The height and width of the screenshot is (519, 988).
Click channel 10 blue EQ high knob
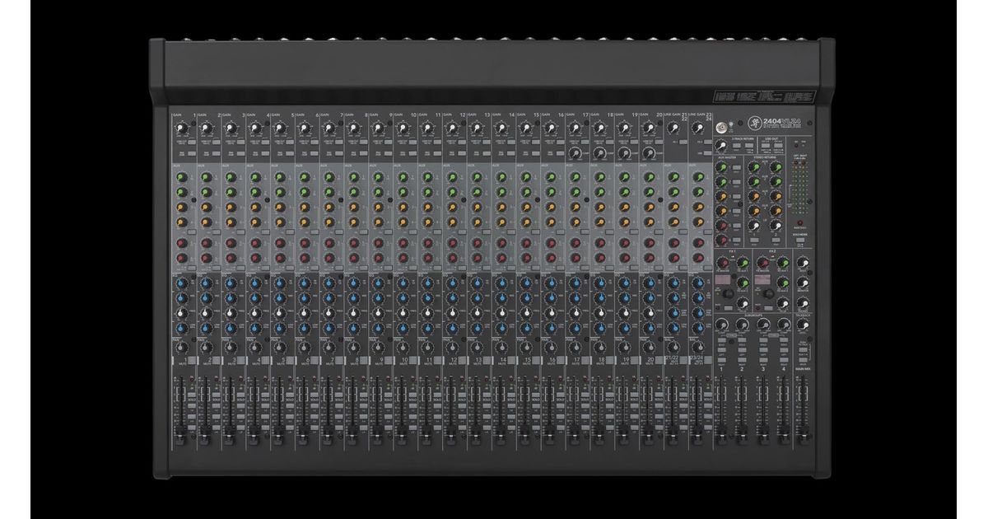(403, 283)
